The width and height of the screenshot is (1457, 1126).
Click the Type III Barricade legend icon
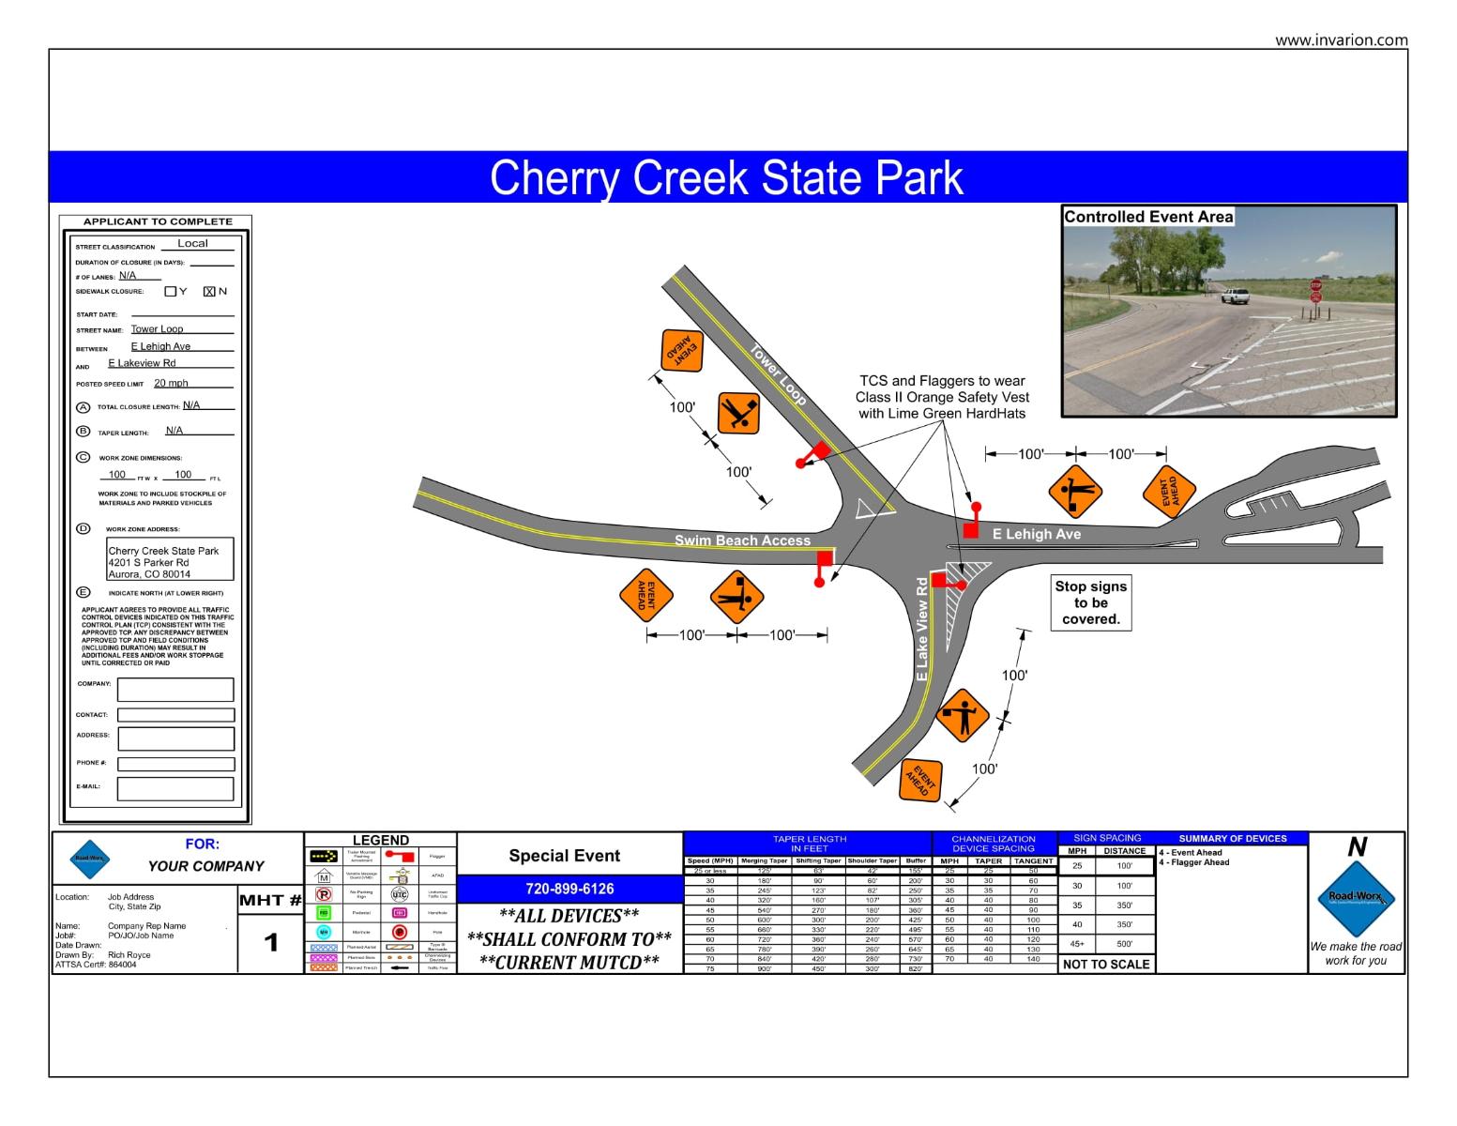(400, 947)
